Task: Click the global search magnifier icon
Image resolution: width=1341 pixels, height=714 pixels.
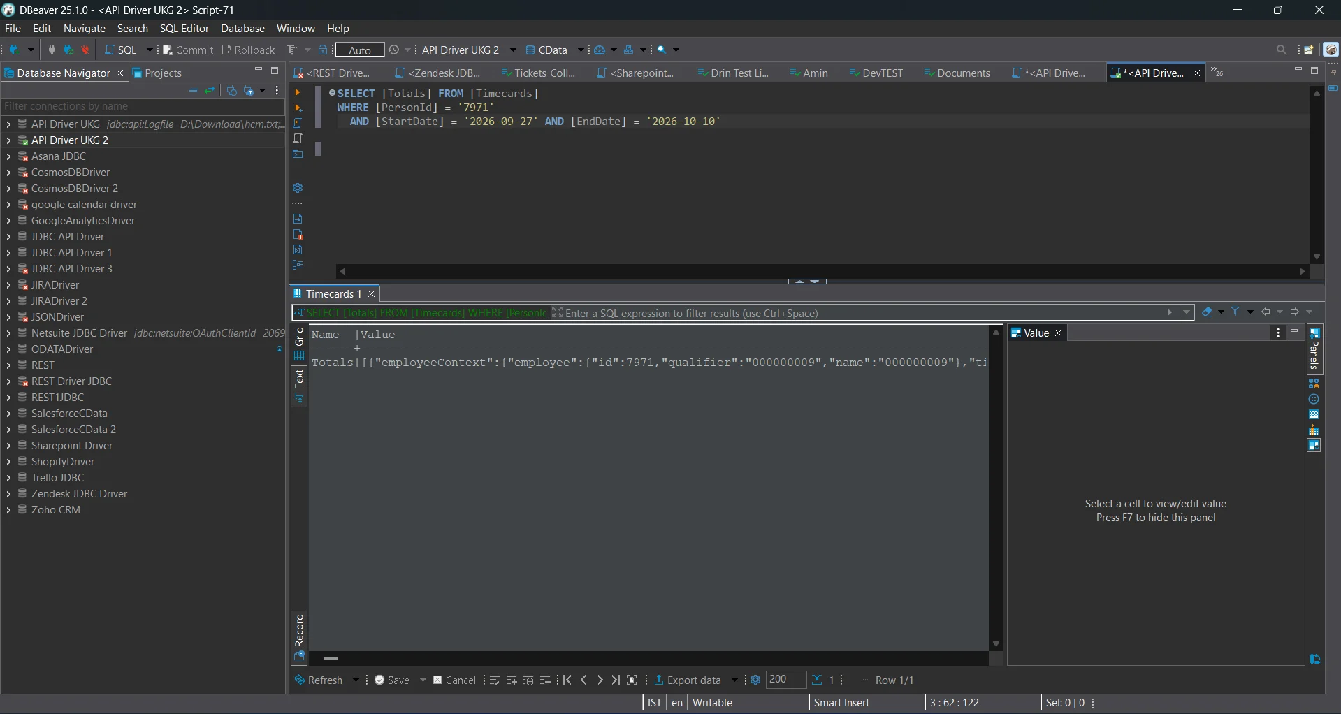Action: (1281, 50)
